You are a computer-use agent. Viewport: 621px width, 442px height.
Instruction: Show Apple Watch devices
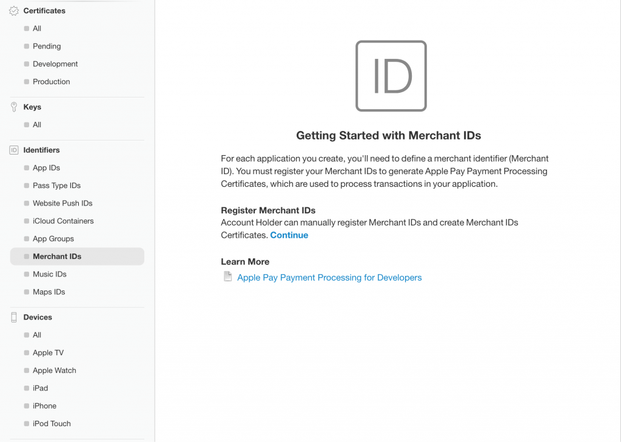pos(54,370)
